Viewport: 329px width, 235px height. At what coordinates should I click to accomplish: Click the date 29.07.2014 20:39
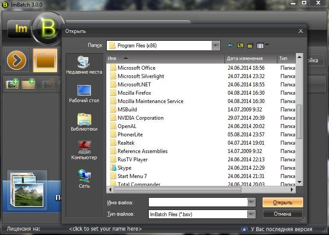246,118
